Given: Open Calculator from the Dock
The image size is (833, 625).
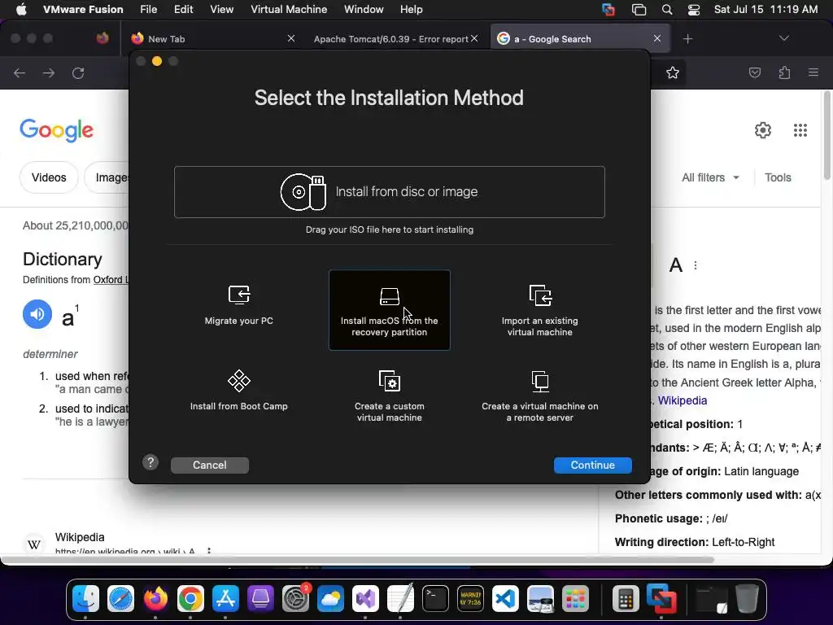Looking at the screenshot, I should tap(626, 599).
